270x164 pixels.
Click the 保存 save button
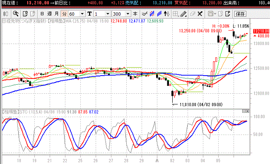pyautogui.click(x=240, y=14)
